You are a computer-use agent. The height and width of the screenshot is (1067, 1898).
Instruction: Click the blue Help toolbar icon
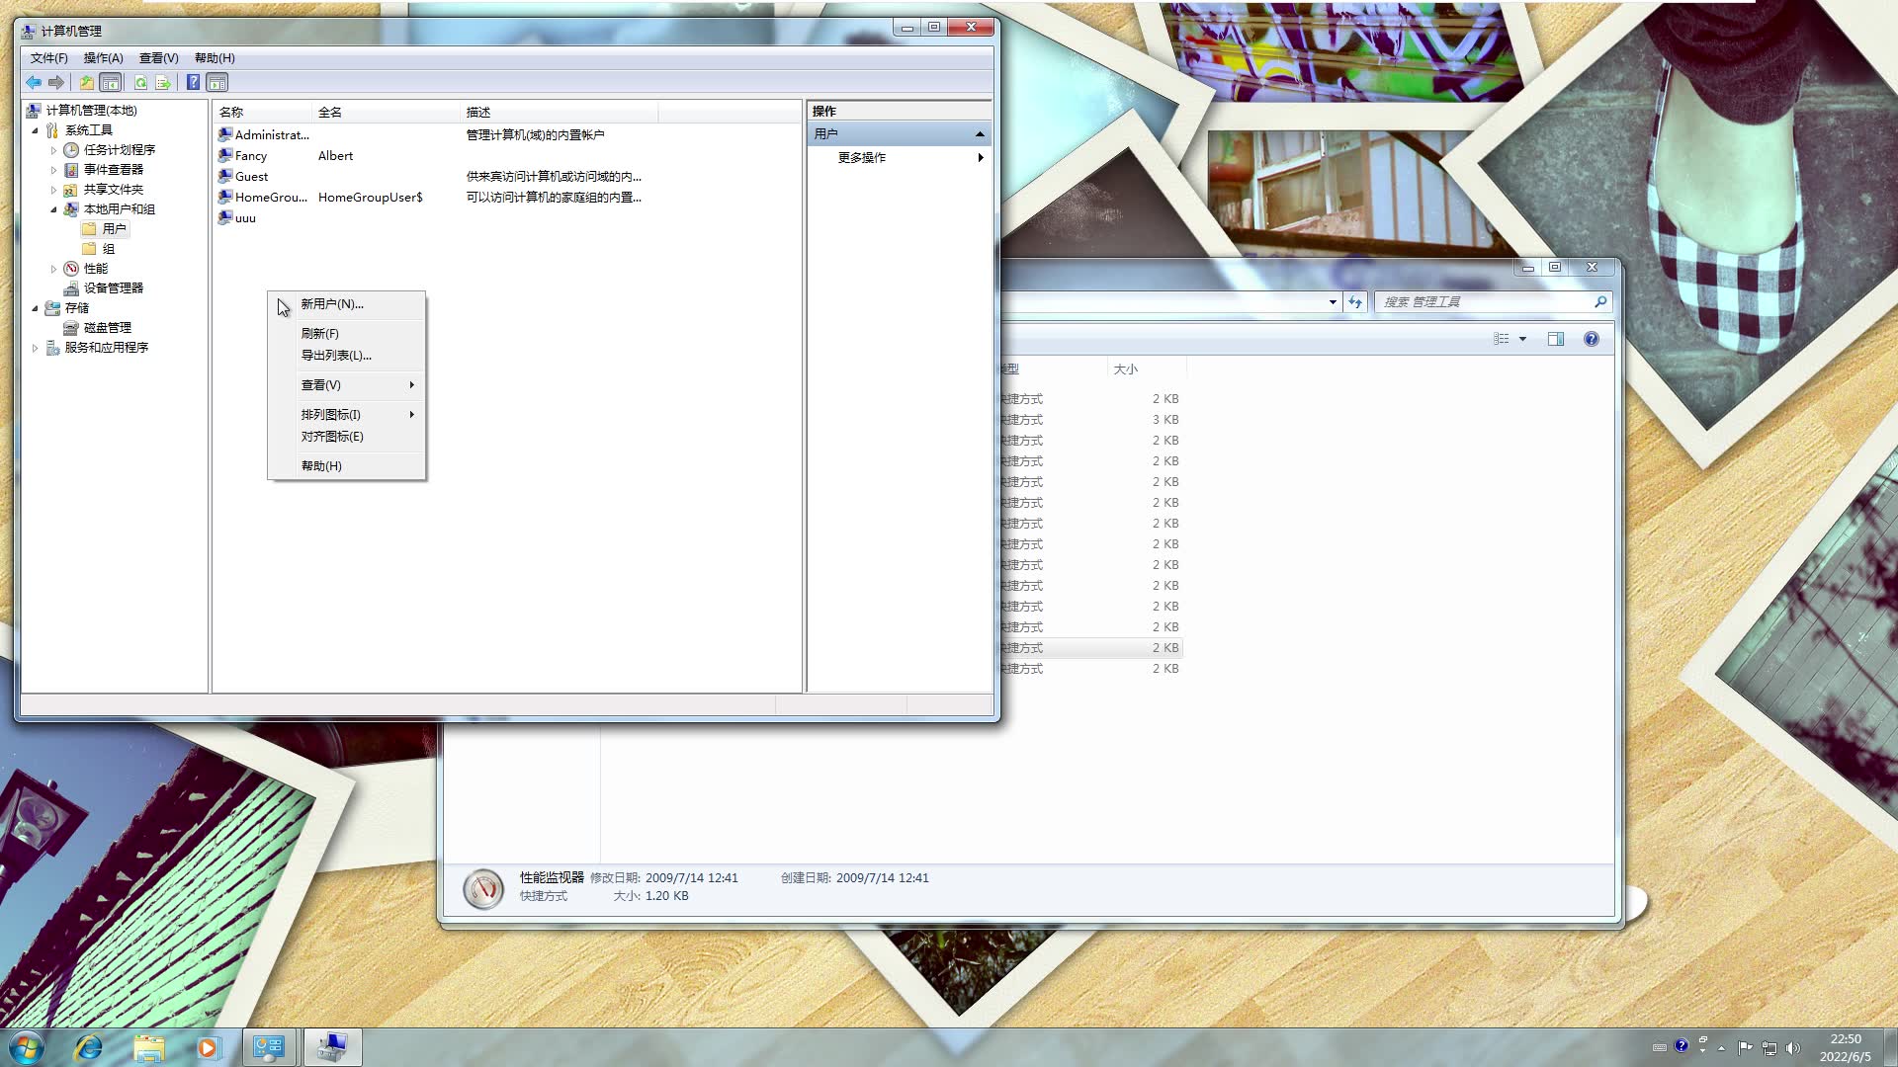click(x=193, y=83)
